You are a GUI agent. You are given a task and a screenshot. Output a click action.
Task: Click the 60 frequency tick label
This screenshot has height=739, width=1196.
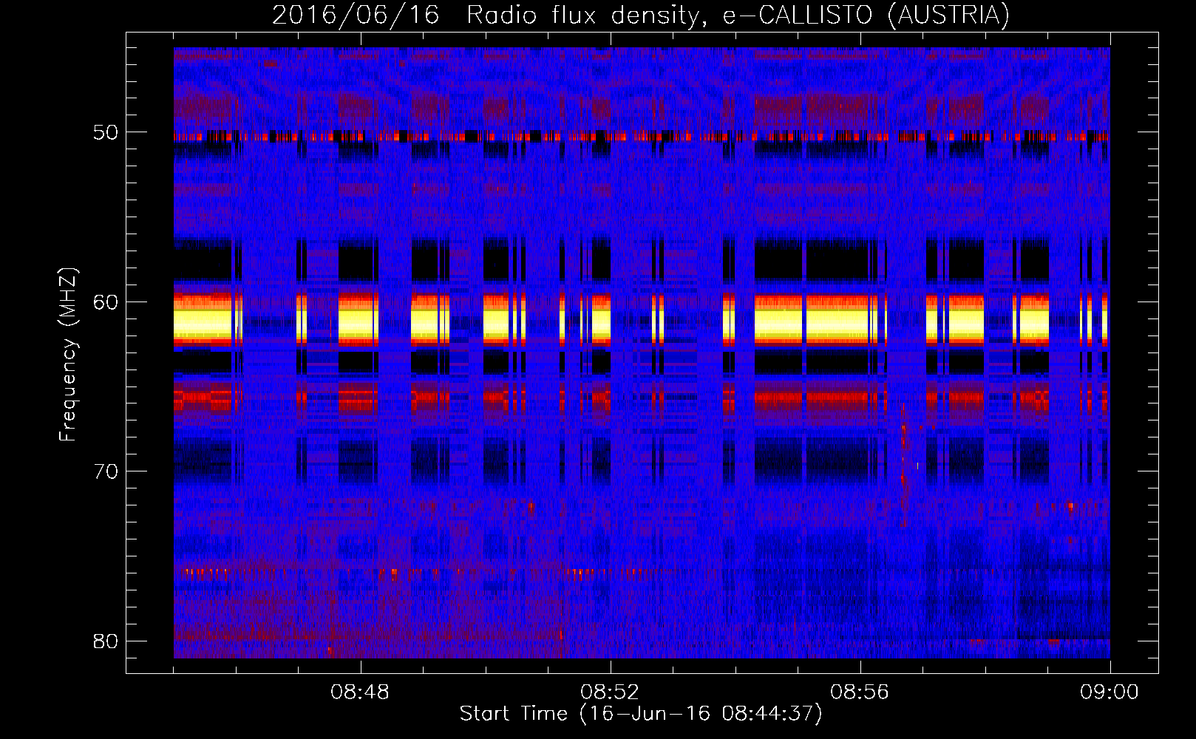tap(106, 302)
